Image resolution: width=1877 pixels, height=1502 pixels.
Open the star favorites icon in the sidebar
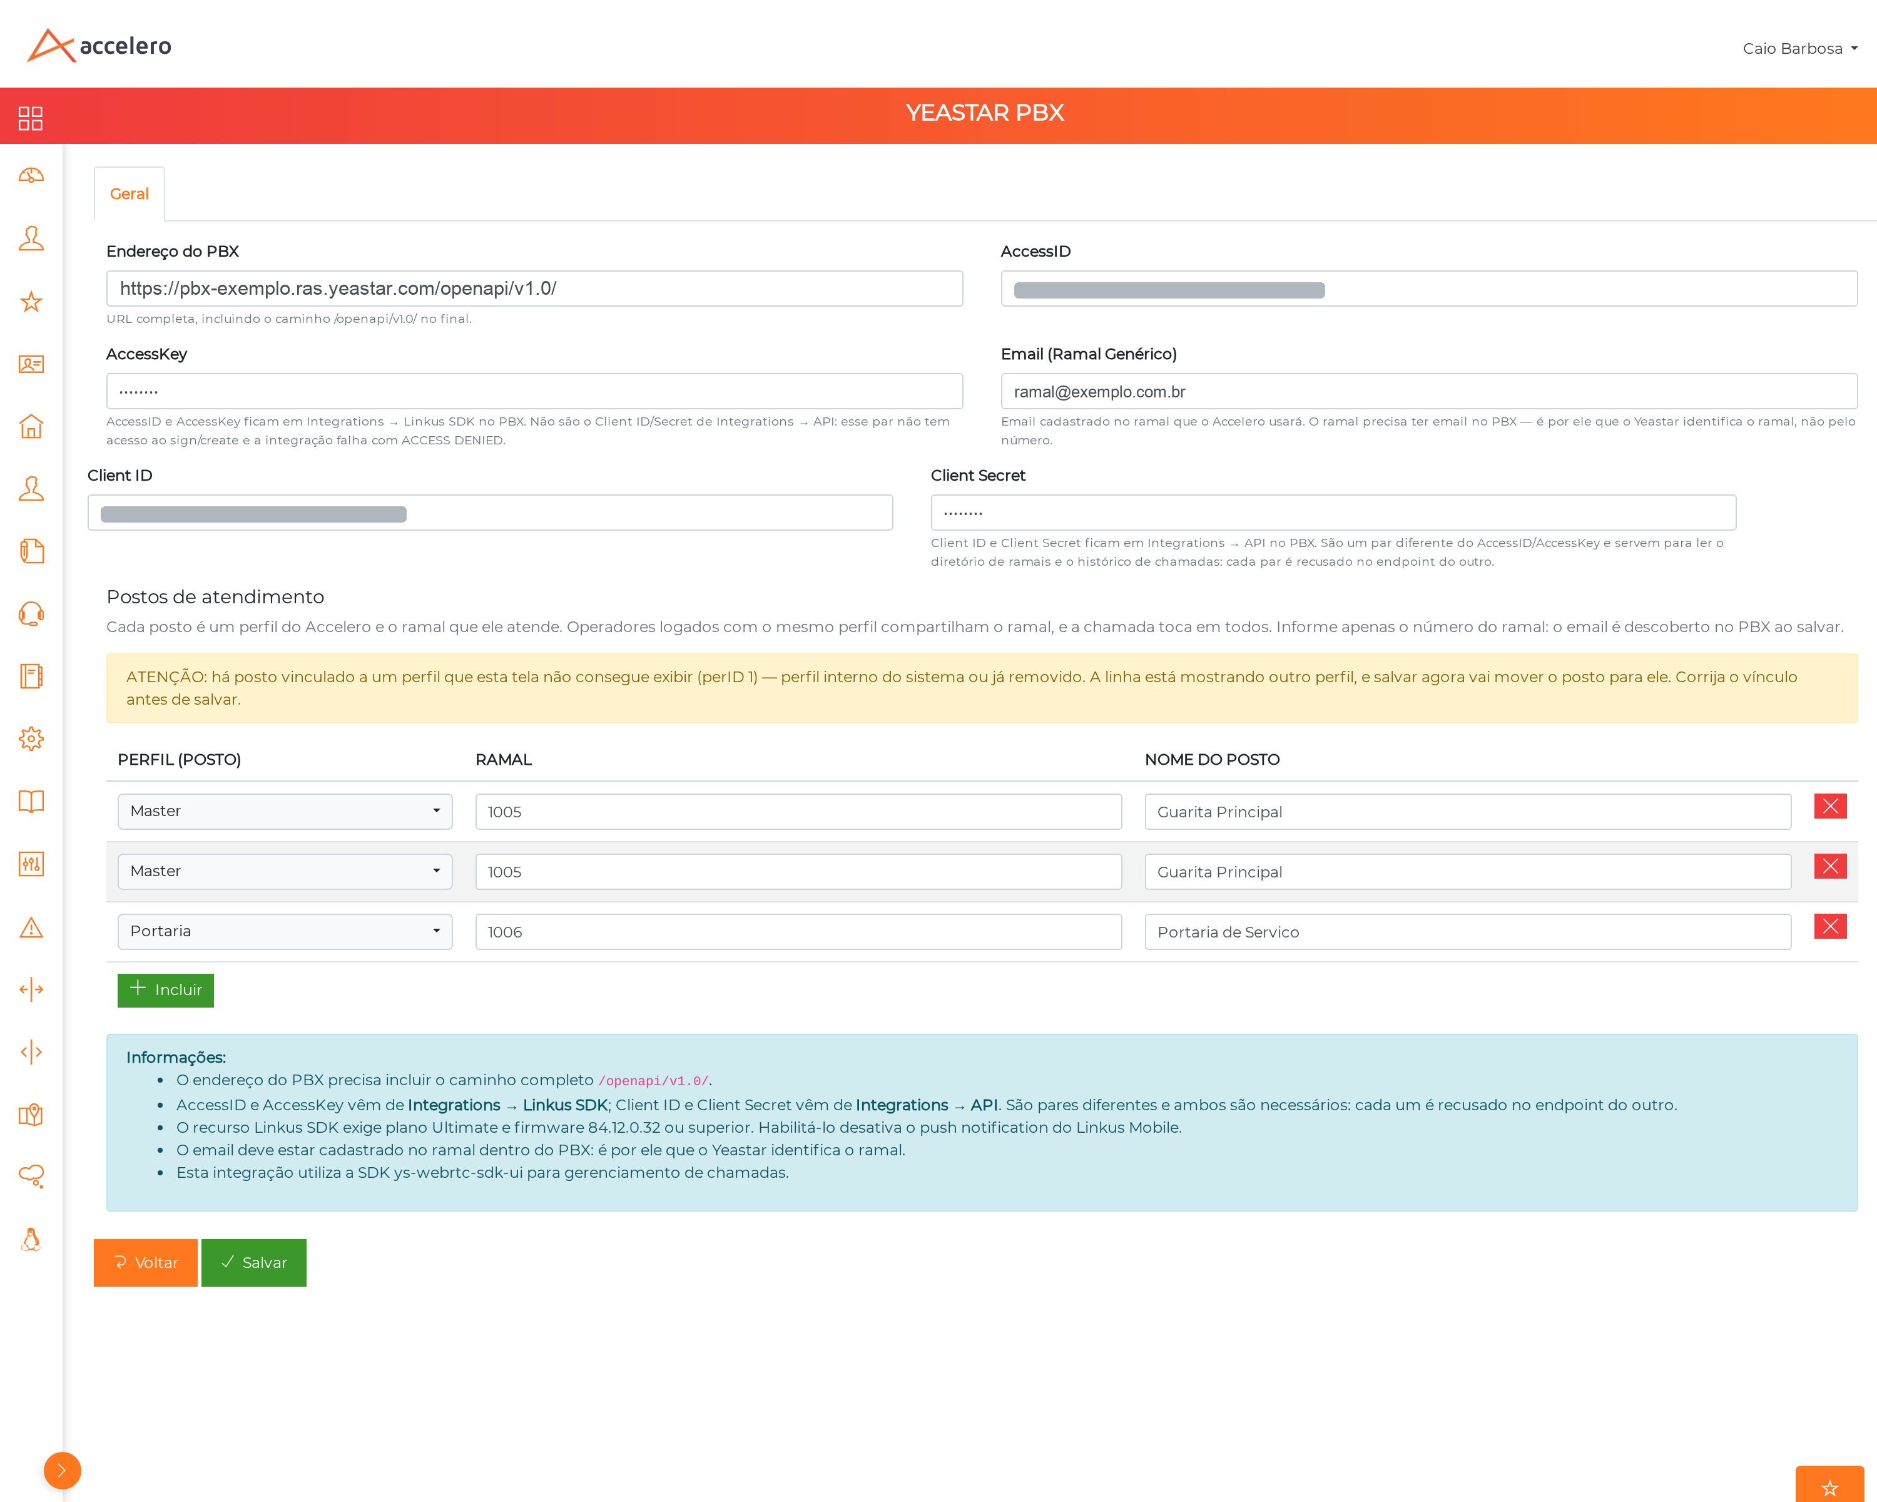(x=31, y=301)
